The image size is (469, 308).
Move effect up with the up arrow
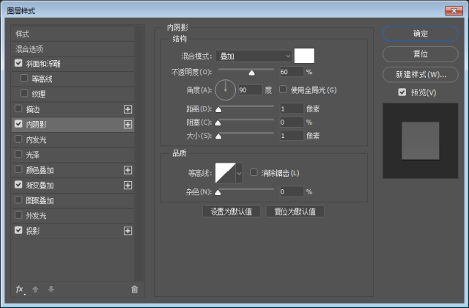pos(35,289)
